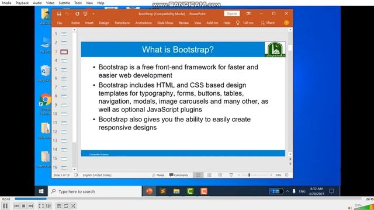Open the PowerPoint Review tab
The width and height of the screenshot is (374, 210).
(183, 23)
